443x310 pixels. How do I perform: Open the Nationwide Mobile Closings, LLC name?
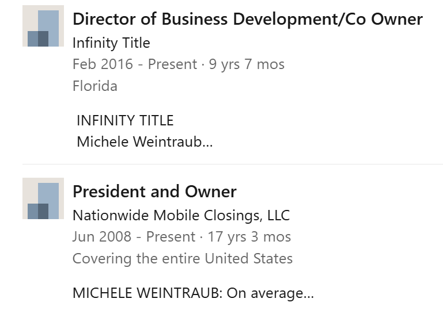click(181, 216)
